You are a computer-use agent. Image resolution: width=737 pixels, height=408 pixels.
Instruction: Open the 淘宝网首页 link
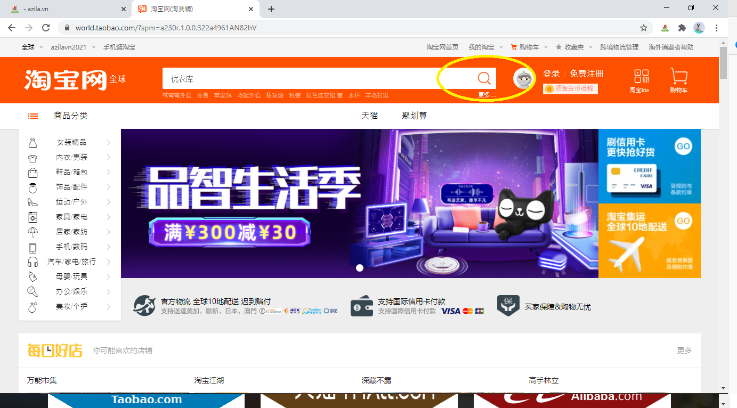point(442,47)
